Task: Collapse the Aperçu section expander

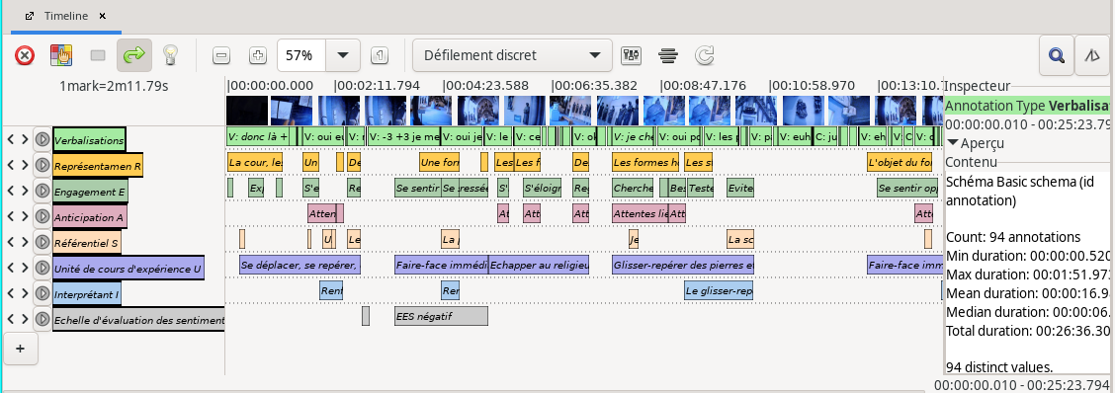Action: click(x=952, y=143)
